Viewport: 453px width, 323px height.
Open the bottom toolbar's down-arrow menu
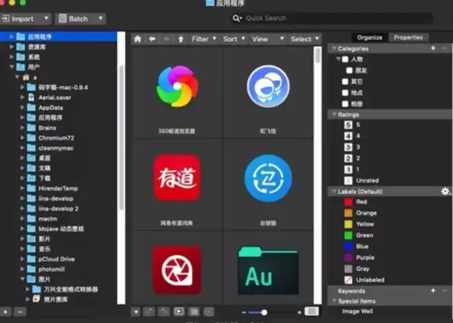tap(136, 311)
